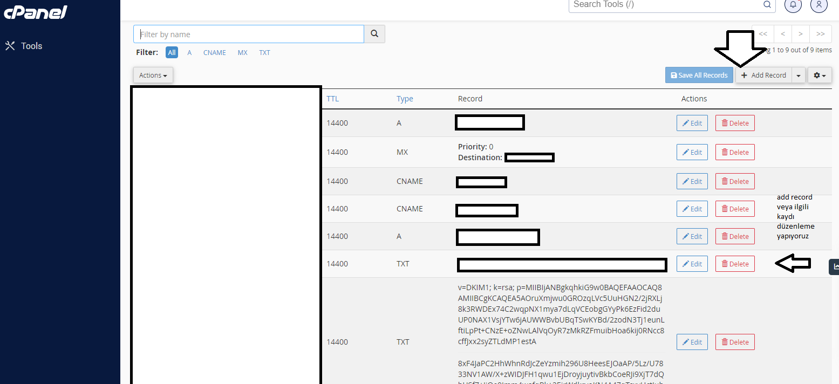Image resolution: width=839 pixels, height=384 pixels.
Task: Click the 'Record' column header
Action: click(x=470, y=99)
